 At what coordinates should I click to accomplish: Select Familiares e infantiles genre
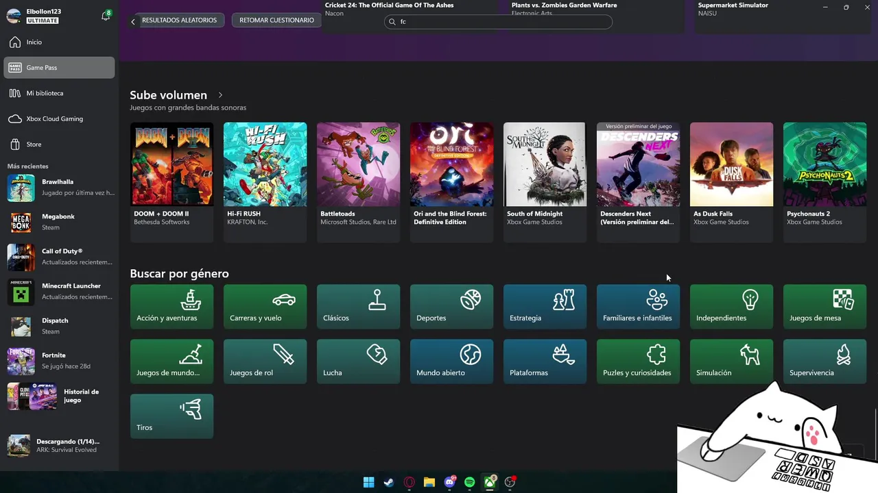click(x=638, y=307)
